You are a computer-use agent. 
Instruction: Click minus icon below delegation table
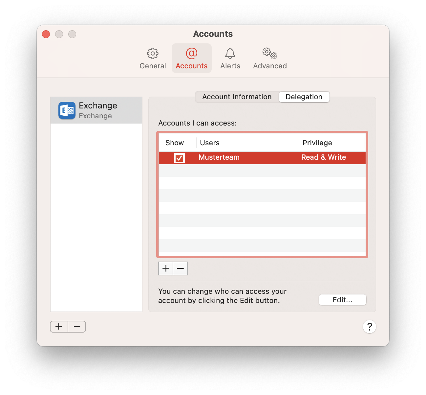coord(180,268)
